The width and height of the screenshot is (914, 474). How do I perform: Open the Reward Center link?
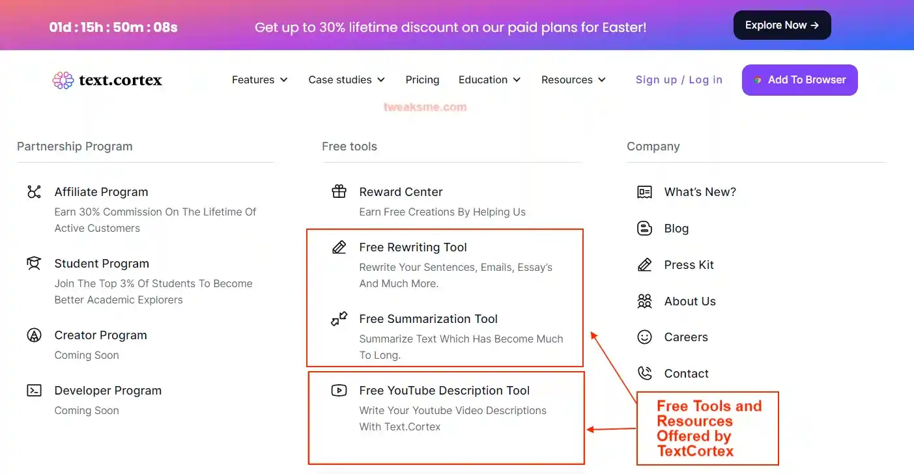401,191
